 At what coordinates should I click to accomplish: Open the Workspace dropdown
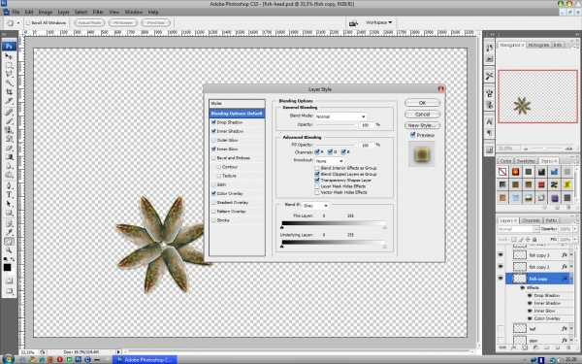pos(378,22)
